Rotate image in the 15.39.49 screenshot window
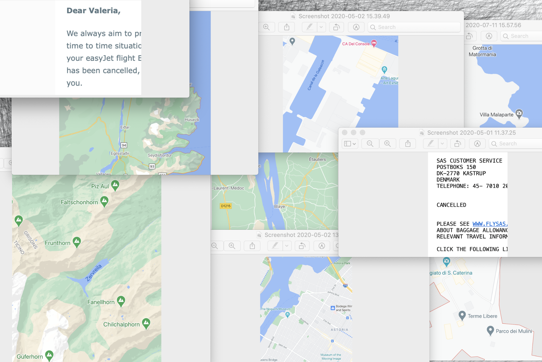 (x=336, y=27)
